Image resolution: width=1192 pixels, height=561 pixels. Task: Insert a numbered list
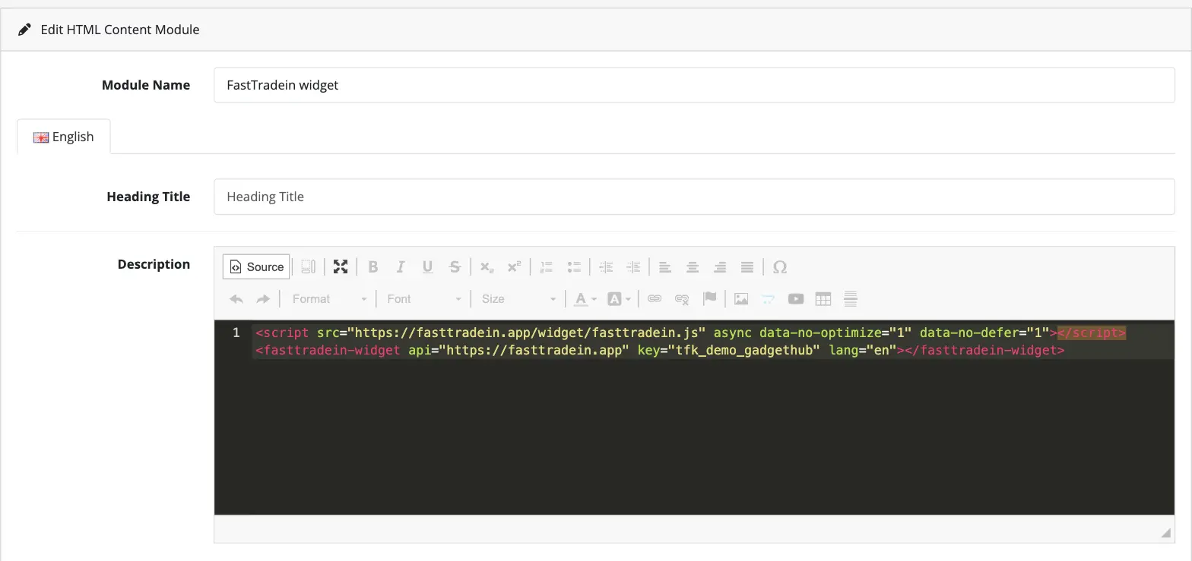pos(547,266)
